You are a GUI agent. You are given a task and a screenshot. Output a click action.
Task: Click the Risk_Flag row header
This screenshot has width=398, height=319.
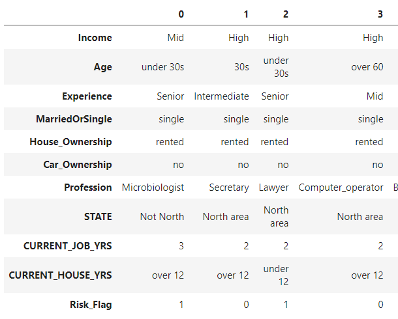tap(91, 305)
